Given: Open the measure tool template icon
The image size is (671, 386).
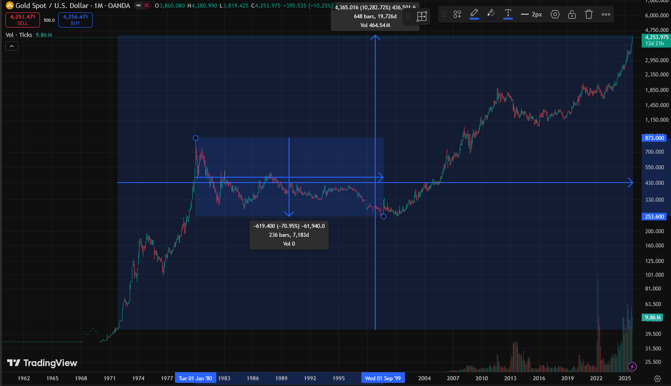Looking at the screenshot, I should (457, 14).
